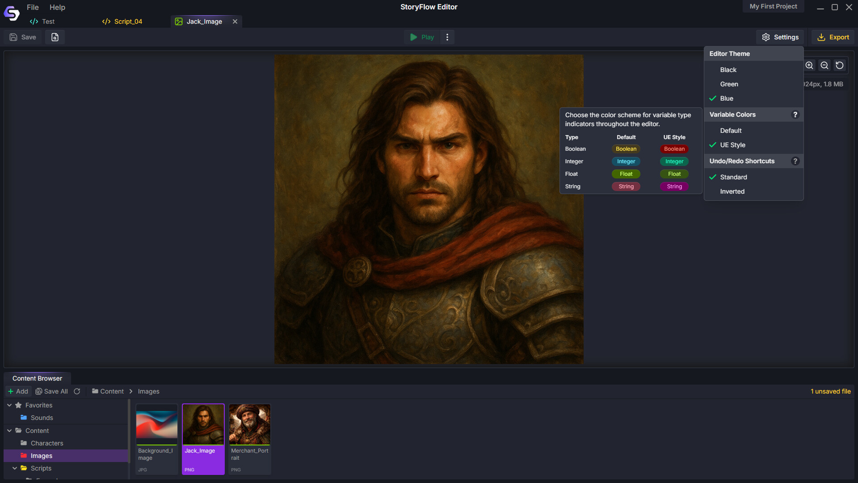The image size is (858, 483).
Task: Switch Variable Colors to Default
Action: click(731, 130)
